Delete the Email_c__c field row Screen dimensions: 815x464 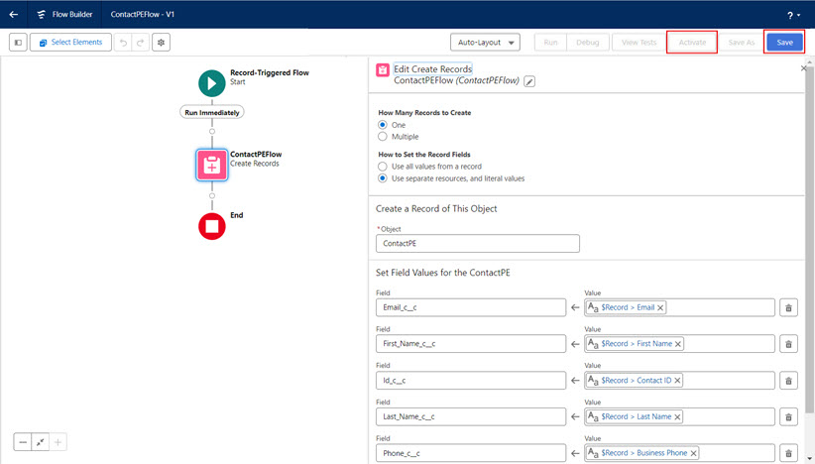pyautogui.click(x=788, y=307)
